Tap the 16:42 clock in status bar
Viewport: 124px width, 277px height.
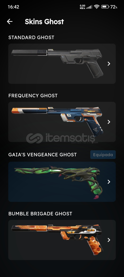(14, 7)
